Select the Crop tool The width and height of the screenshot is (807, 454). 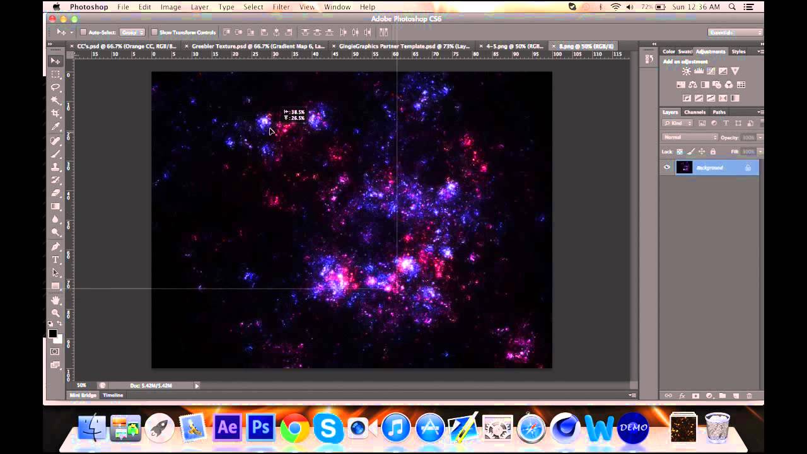(x=55, y=114)
